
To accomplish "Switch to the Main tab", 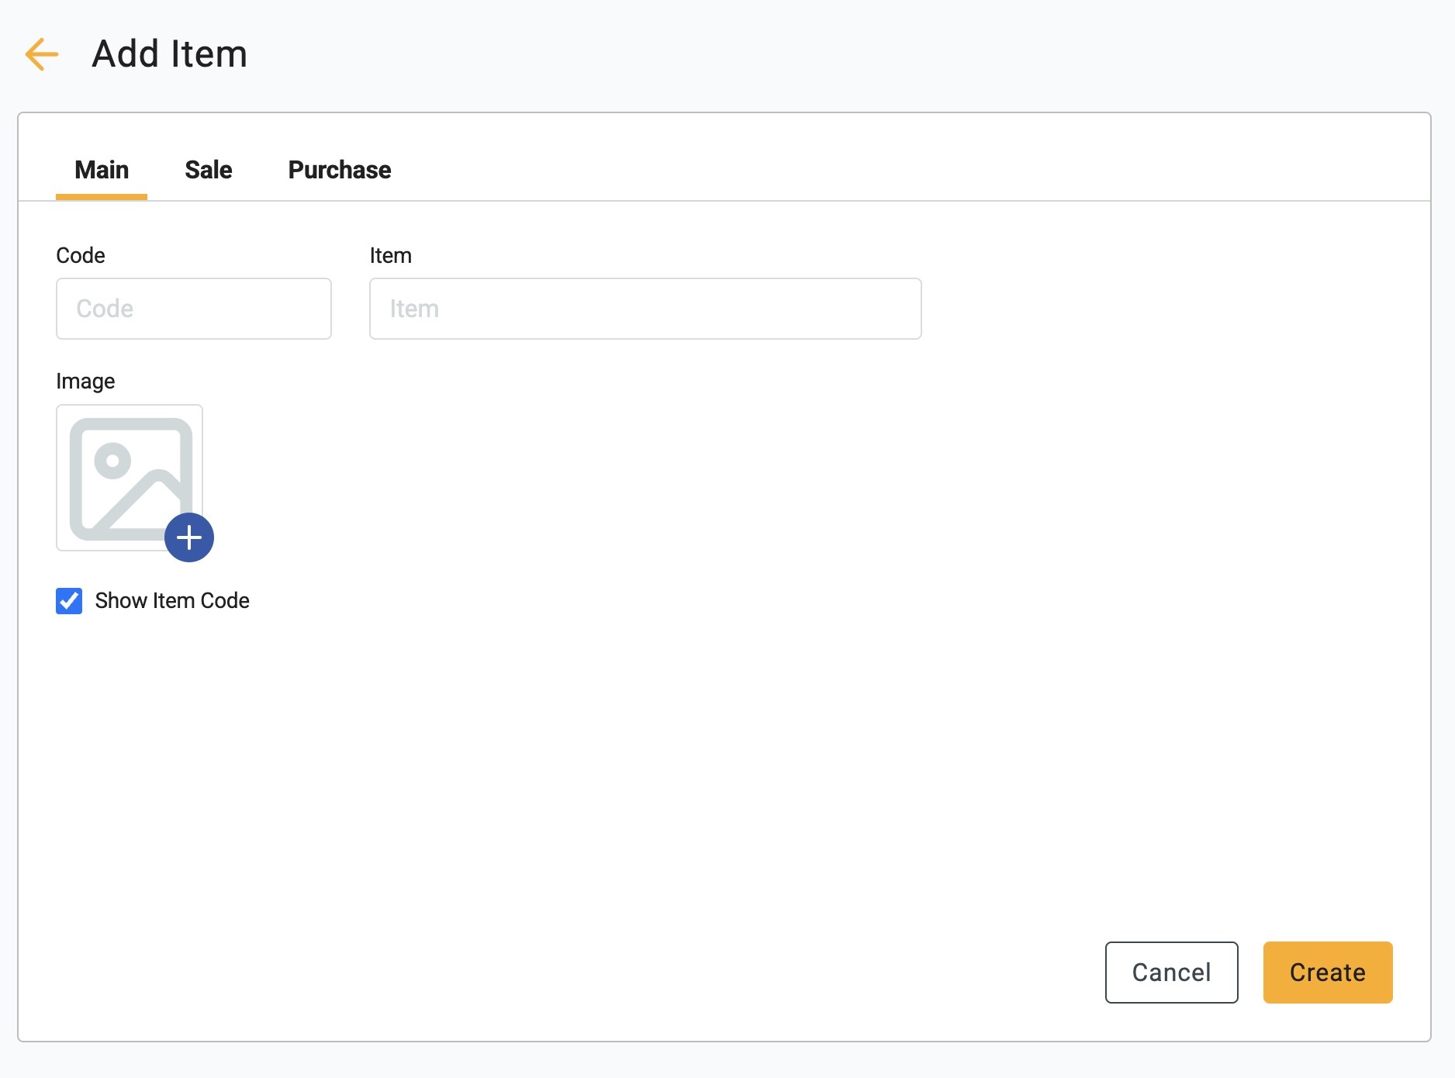I will point(102,170).
